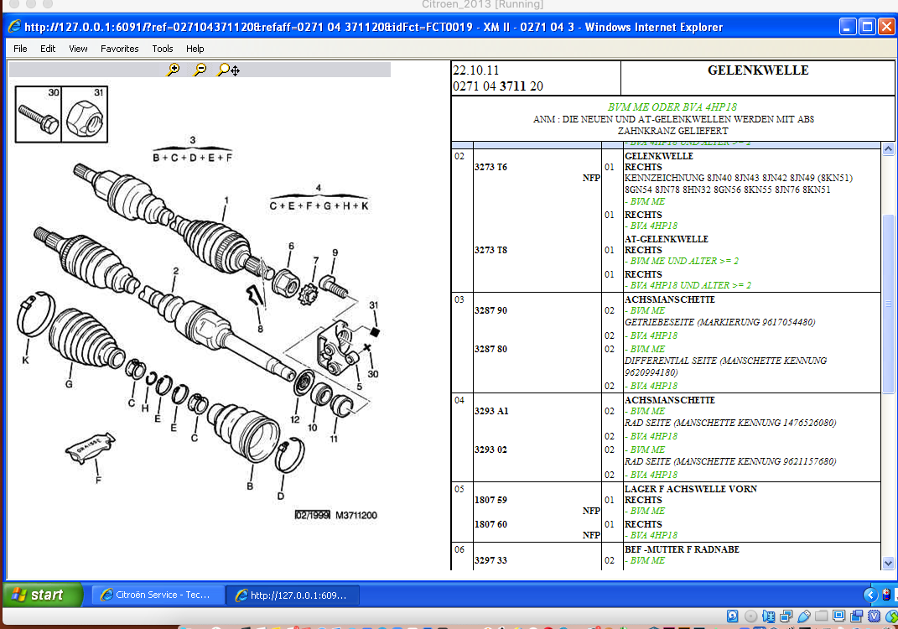Click drawing code M3711200 under diagram
Image resolution: width=898 pixels, height=629 pixels.
click(x=356, y=516)
